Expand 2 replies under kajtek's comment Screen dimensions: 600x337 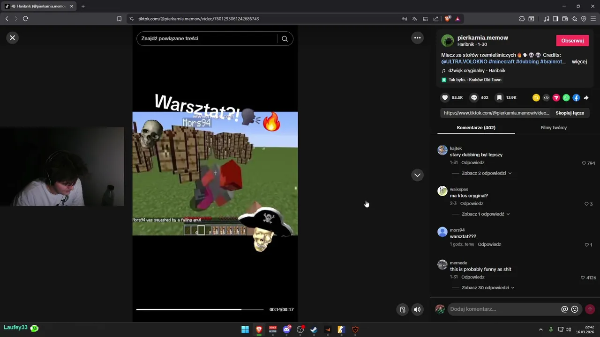(486, 173)
